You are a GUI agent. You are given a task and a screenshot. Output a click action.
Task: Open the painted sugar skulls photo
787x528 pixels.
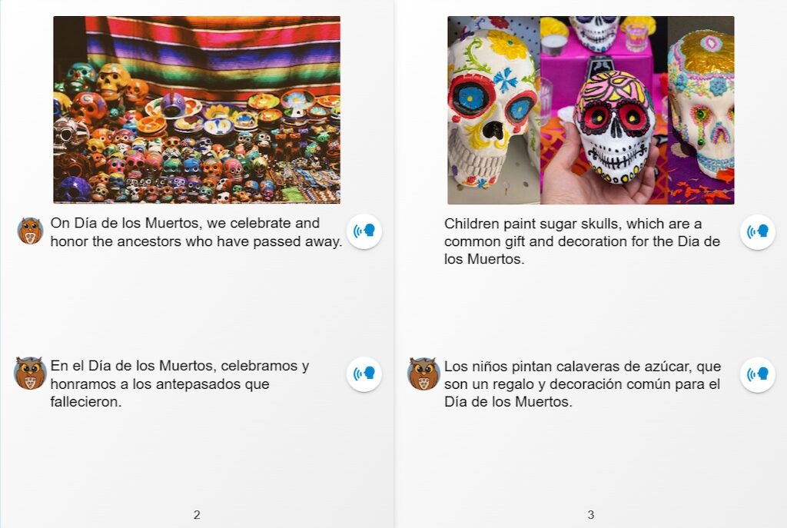click(x=591, y=111)
